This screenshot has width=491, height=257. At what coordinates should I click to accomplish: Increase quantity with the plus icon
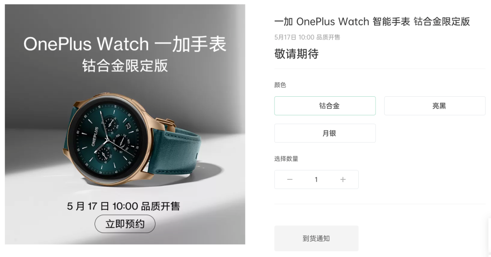(x=343, y=179)
